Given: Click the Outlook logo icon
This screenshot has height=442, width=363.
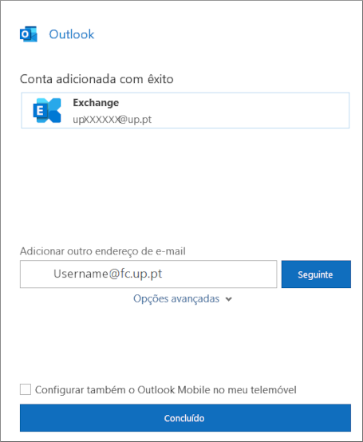Looking at the screenshot, I should (x=29, y=34).
